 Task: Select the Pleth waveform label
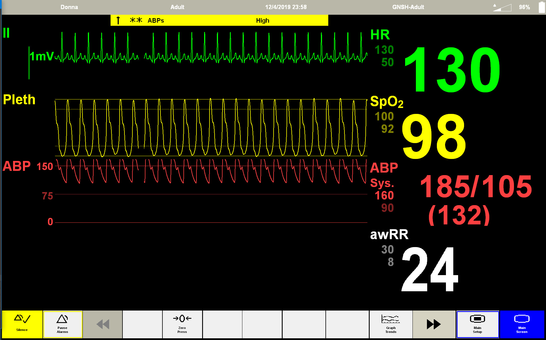click(19, 100)
